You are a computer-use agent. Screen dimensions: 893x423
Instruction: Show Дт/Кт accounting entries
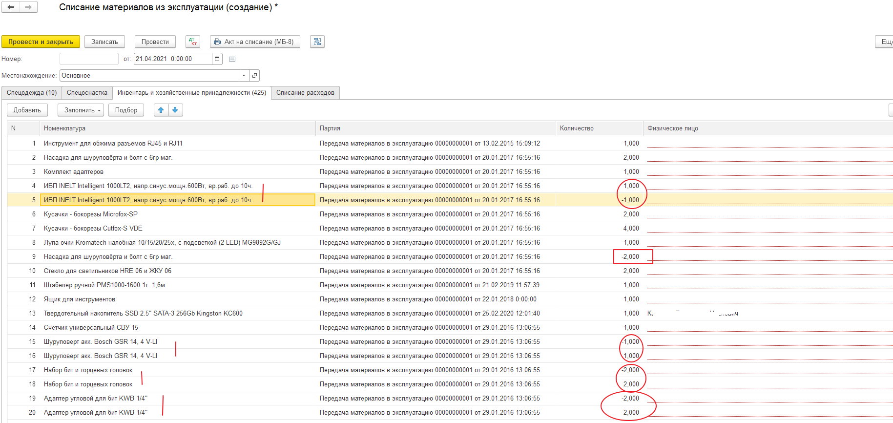(193, 42)
